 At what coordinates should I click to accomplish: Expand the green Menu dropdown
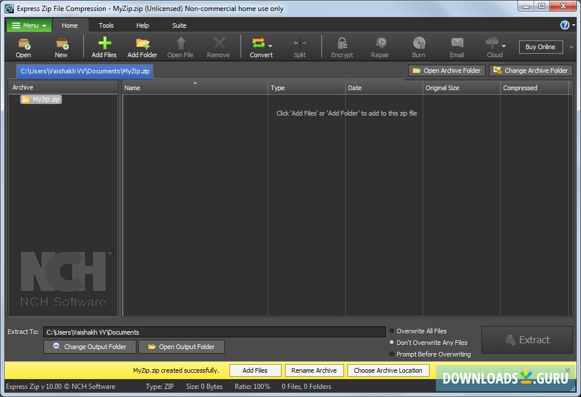click(x=29, y=25)
